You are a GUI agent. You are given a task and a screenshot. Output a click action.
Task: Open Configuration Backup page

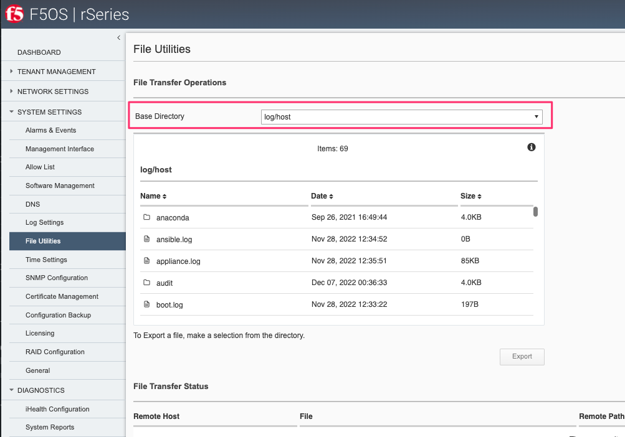58,315
